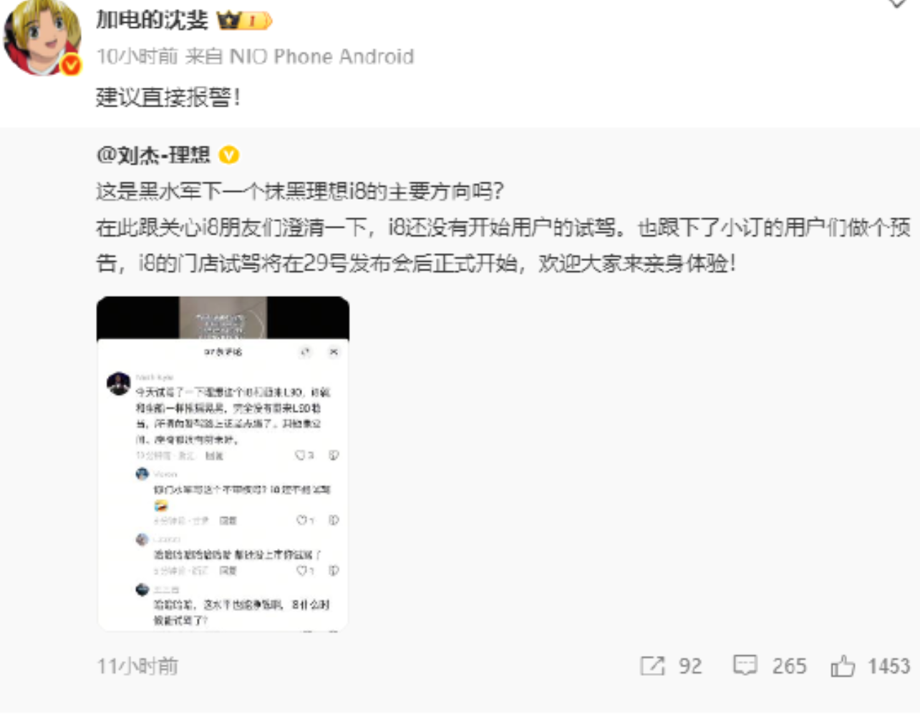This screenshot has width=920, height=716.
Task: Click the VIP crown badge beside username
Action: (244, 20)
